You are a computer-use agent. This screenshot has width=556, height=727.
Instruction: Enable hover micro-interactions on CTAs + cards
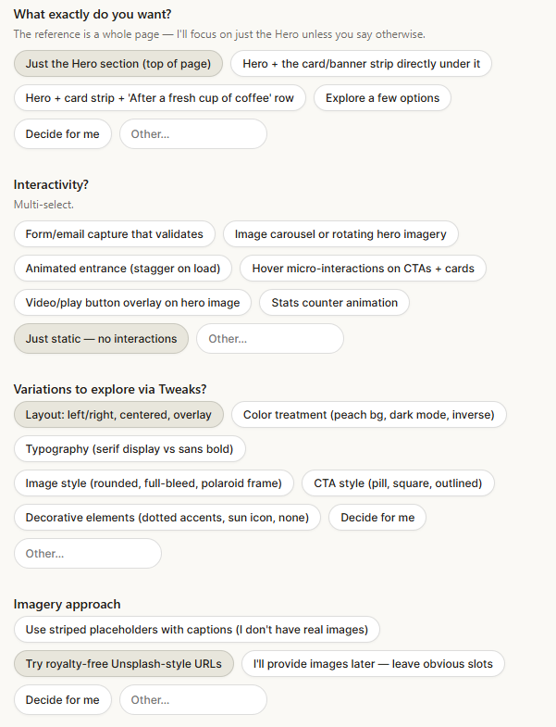(x=363, y=269)
